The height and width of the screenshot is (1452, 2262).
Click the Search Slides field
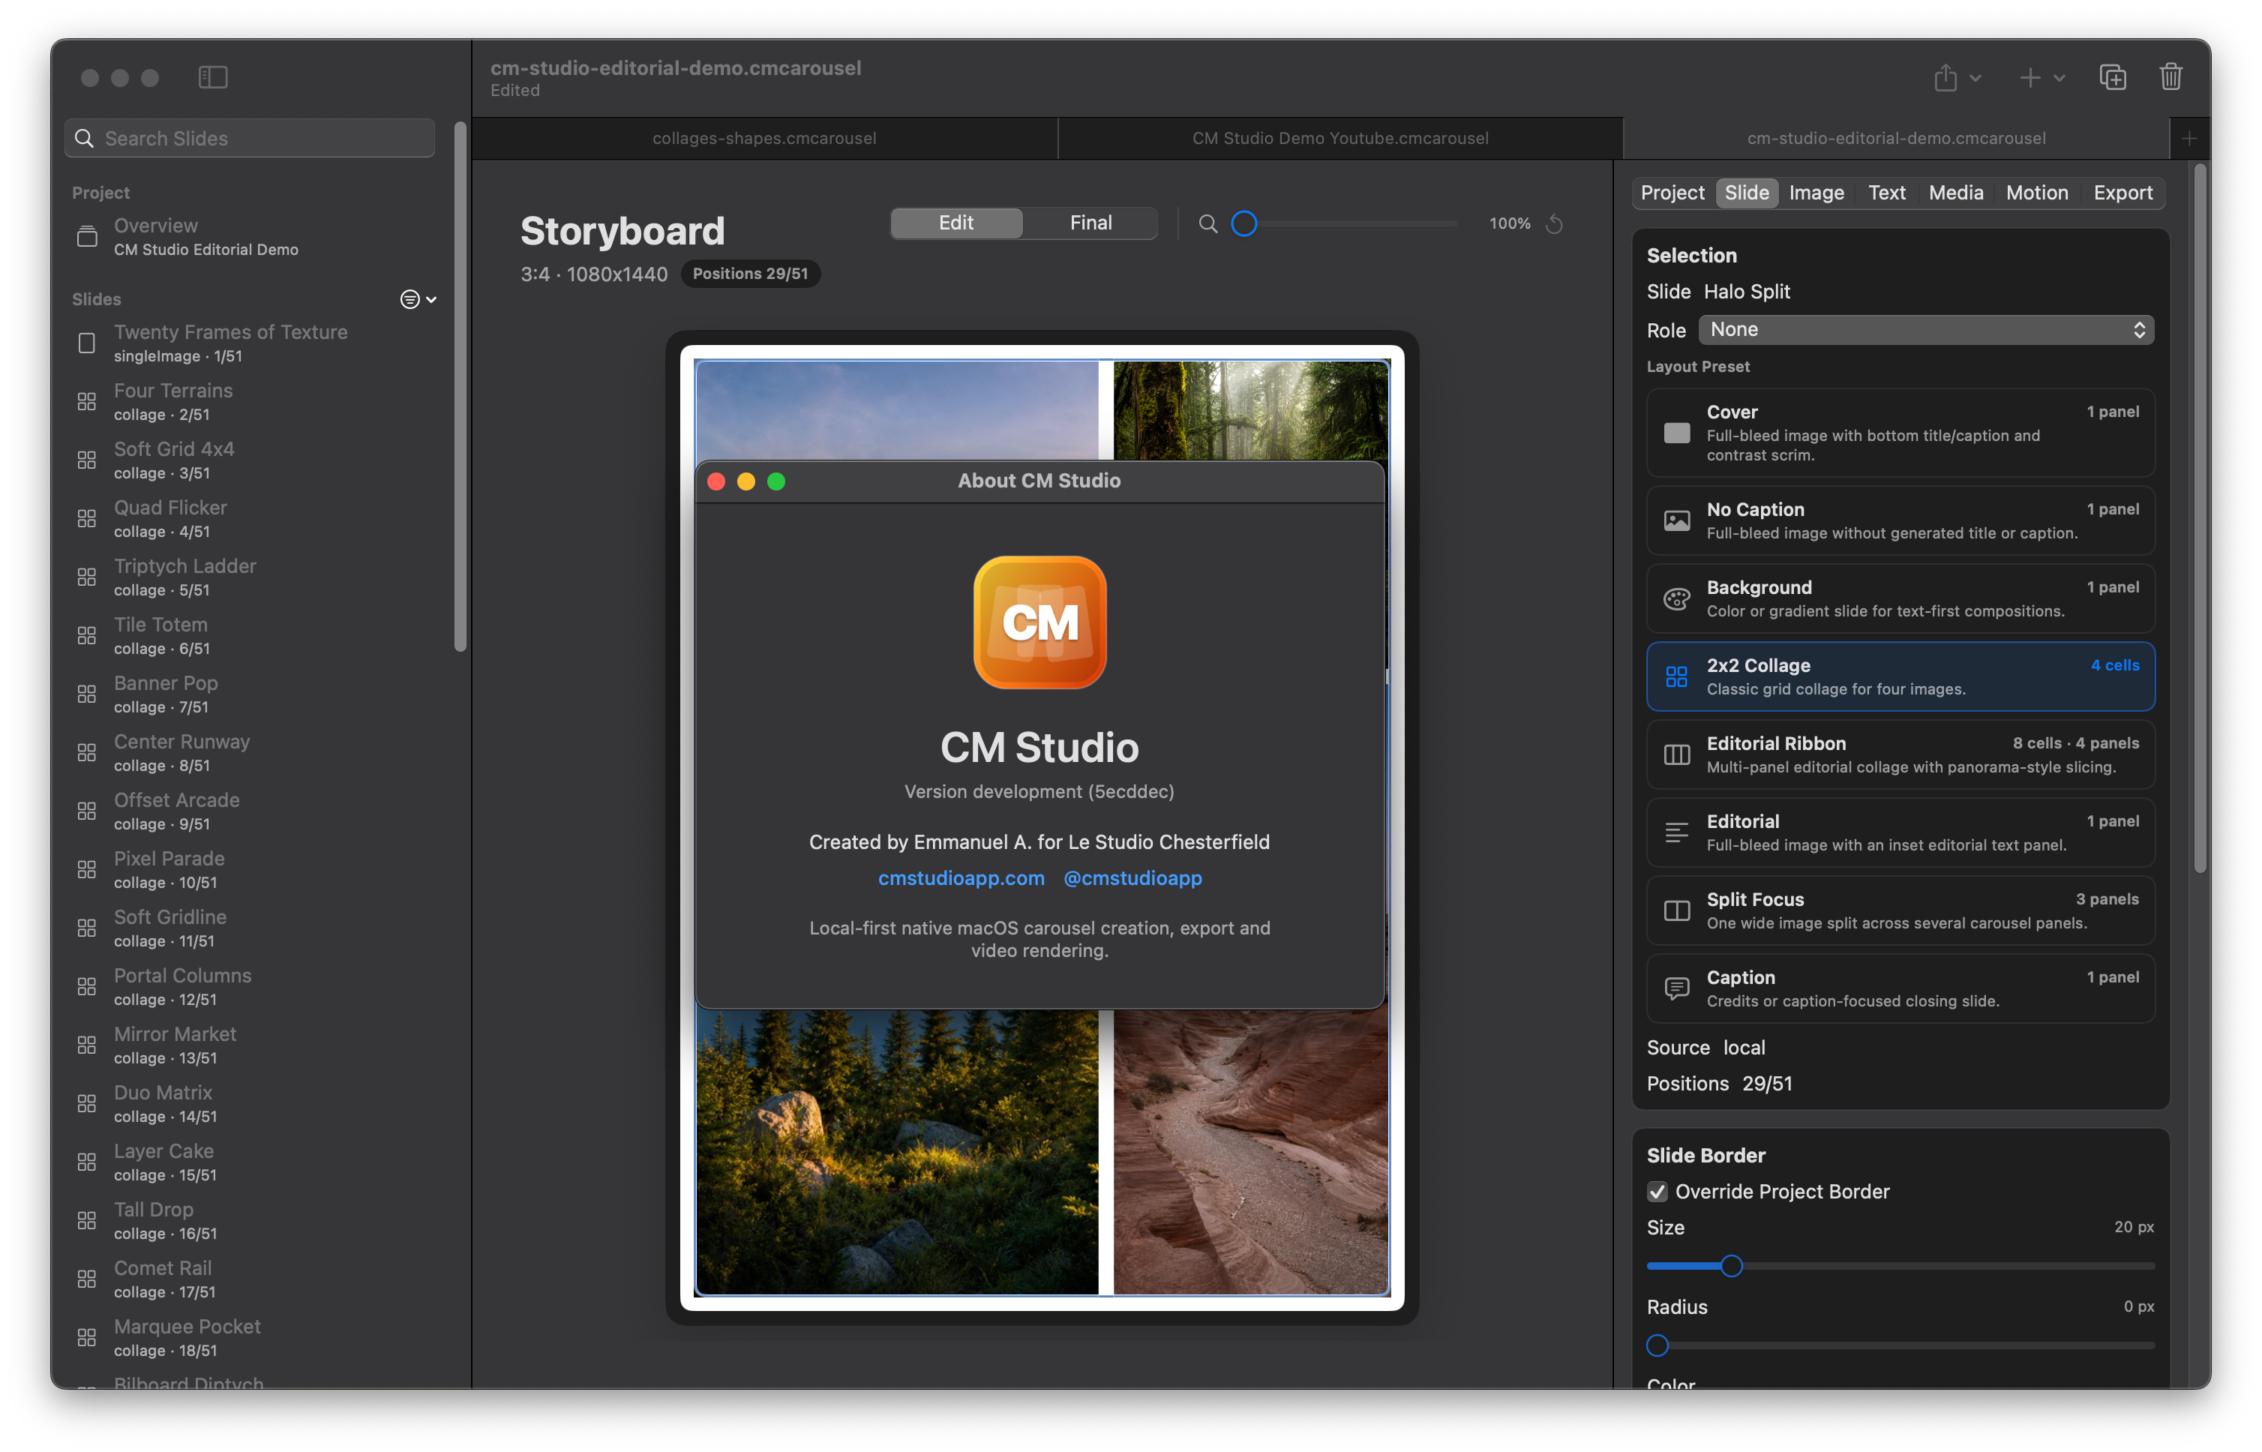(250, 139)
